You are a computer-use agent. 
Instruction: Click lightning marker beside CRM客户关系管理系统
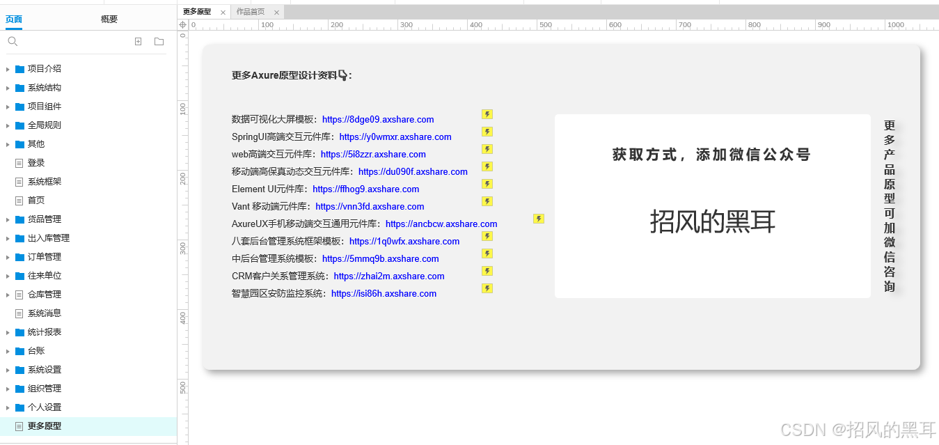click(x=487, y=271)
